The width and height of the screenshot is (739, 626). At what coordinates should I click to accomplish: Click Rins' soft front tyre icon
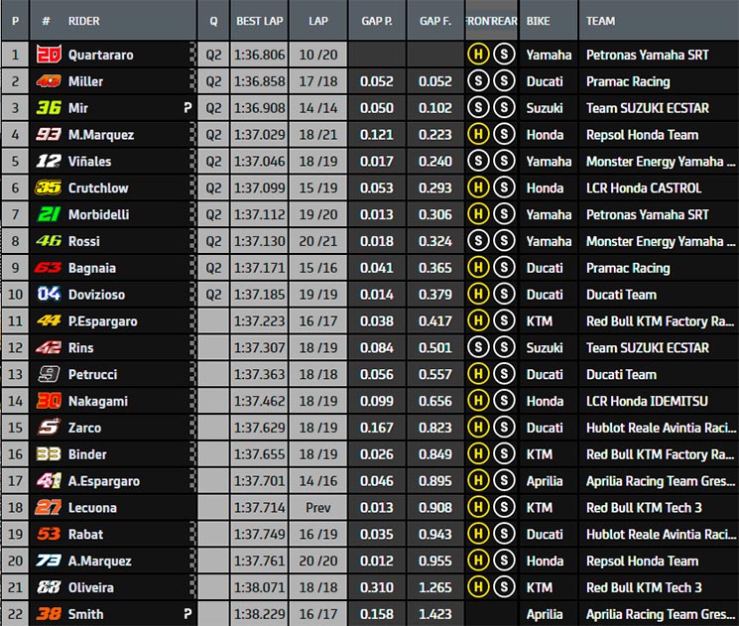(478, 347)
